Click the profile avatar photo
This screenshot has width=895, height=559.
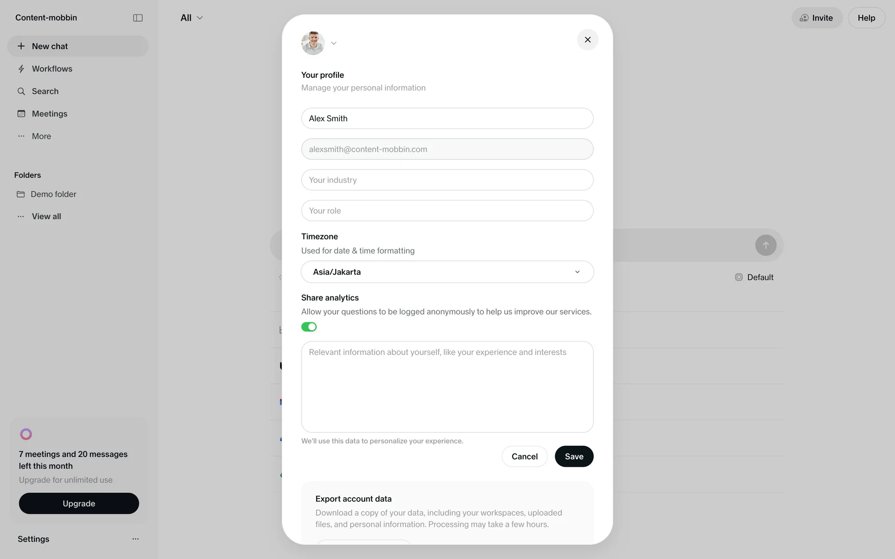[x=313, y=43]
